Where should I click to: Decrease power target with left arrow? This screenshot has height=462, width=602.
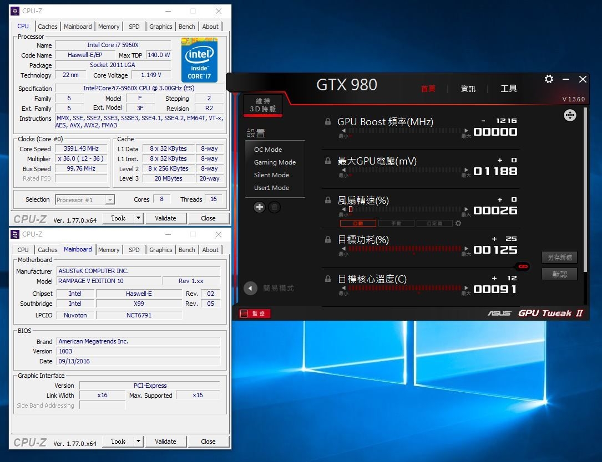coord(343,249)
